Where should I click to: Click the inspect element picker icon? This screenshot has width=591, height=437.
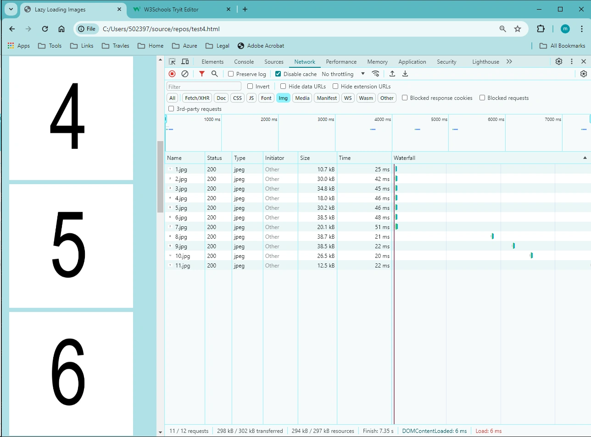click(172, 61)
